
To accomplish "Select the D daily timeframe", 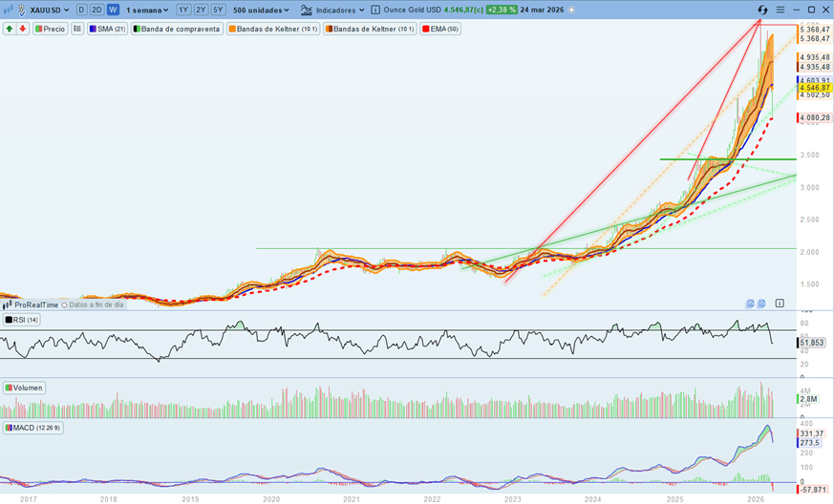I will coord(81,10).
